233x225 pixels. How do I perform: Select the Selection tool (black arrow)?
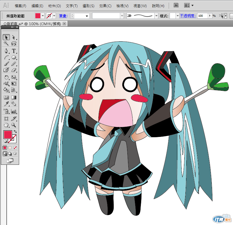point(6,37)
